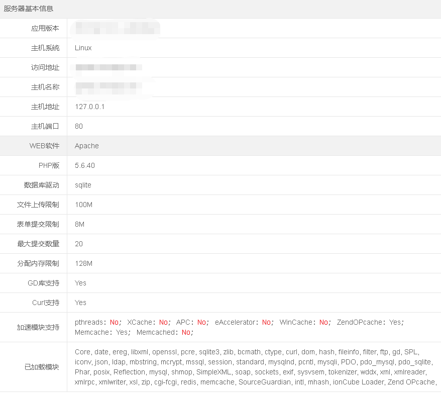
Task: Select the Apache value
Action: [86, 146]
